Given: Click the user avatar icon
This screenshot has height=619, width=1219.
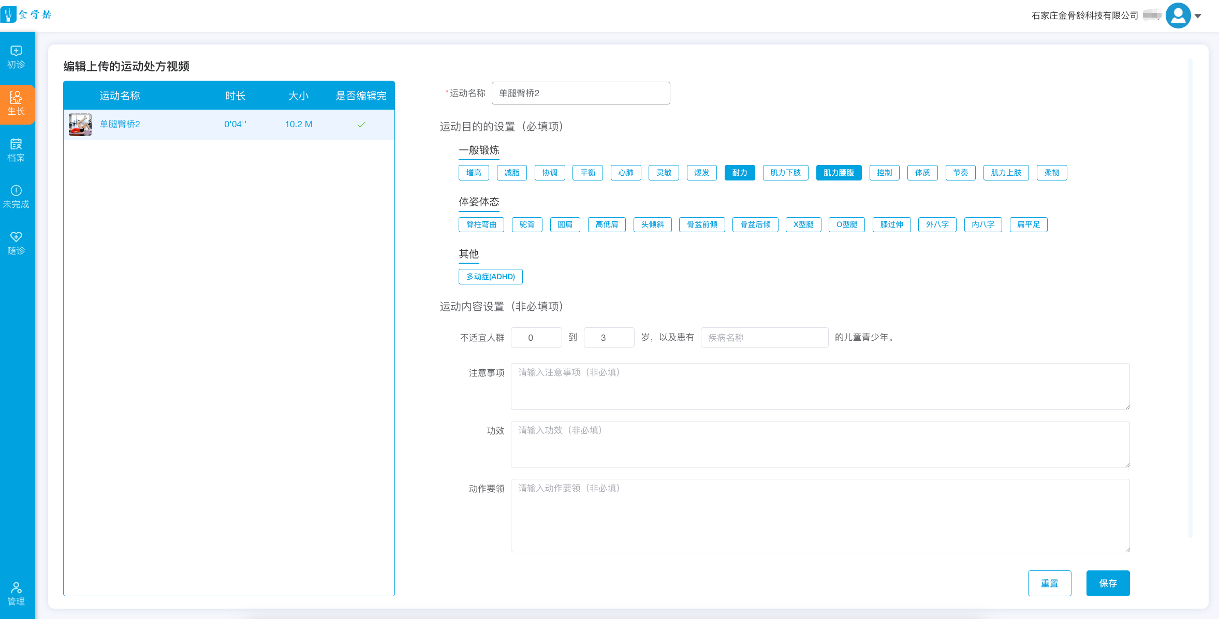Looking at the screenshot, I should [x=1178, y=16].
